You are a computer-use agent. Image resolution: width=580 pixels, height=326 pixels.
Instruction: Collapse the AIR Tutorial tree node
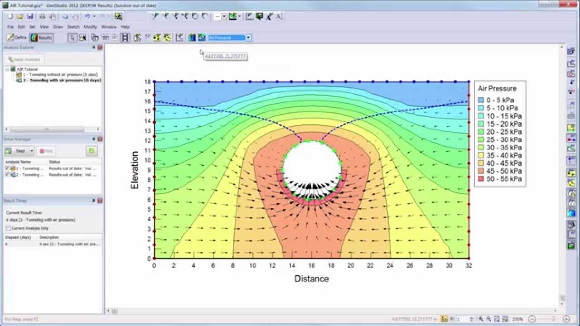point(7,69)
